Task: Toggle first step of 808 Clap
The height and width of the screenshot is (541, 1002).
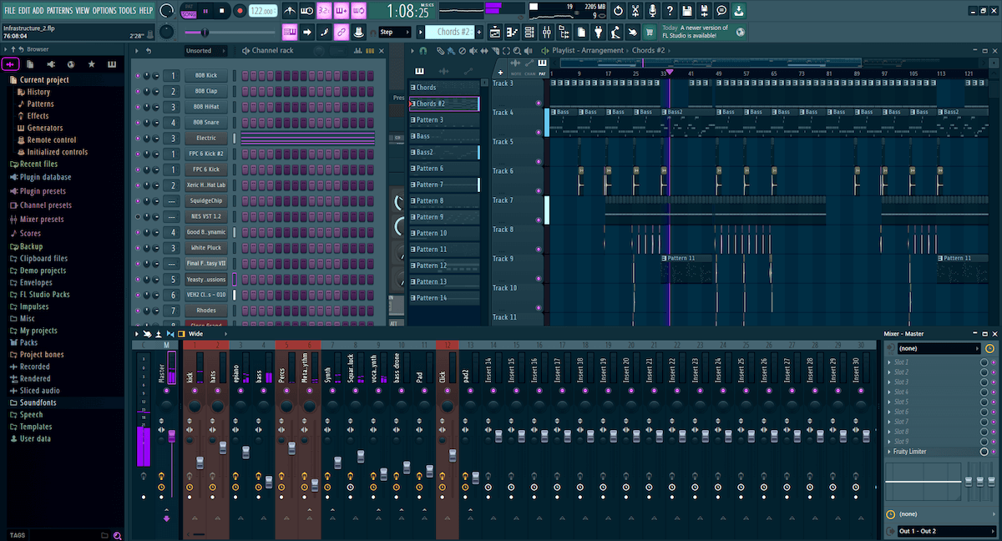Action: (245, 92)
